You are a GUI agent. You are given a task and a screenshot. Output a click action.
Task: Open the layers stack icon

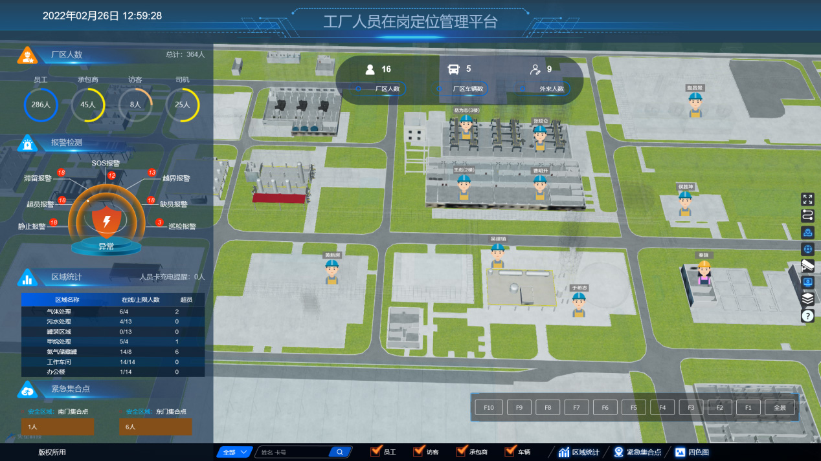(807, 299)
